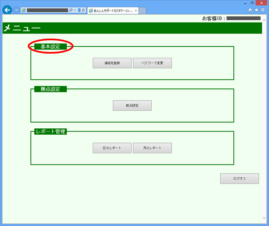Click the browser Forward arrow button
This screenshot has height=226, width=269.
(16, 10)
